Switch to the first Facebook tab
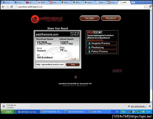Screen dimensions: 153x119 pos(7,3)
